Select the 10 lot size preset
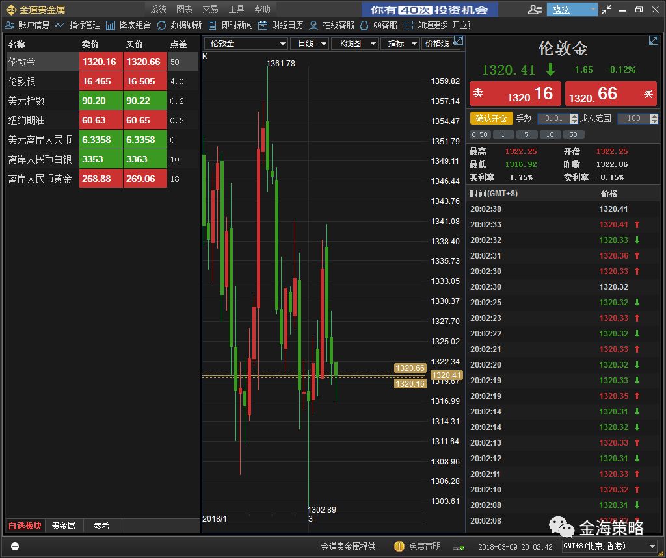Screen dimensions: 666x558 click(x=550, y=134)
